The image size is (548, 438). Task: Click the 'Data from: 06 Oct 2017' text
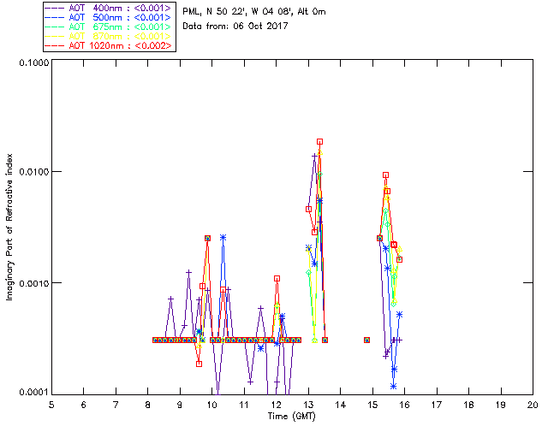point(235,26)
